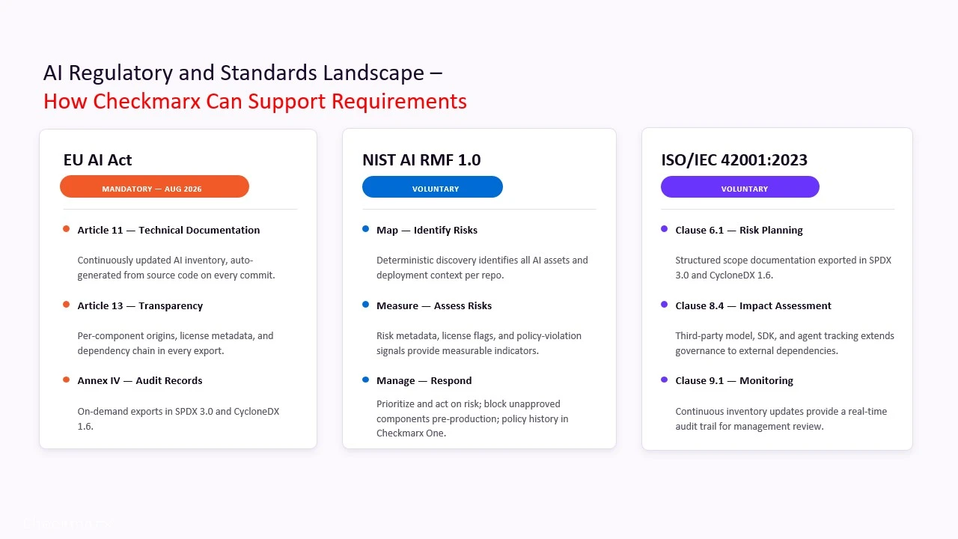Select the blue bullet beside Manage — Respond
This screenshot has width=958, height=539.
click(x=366, y=380)
